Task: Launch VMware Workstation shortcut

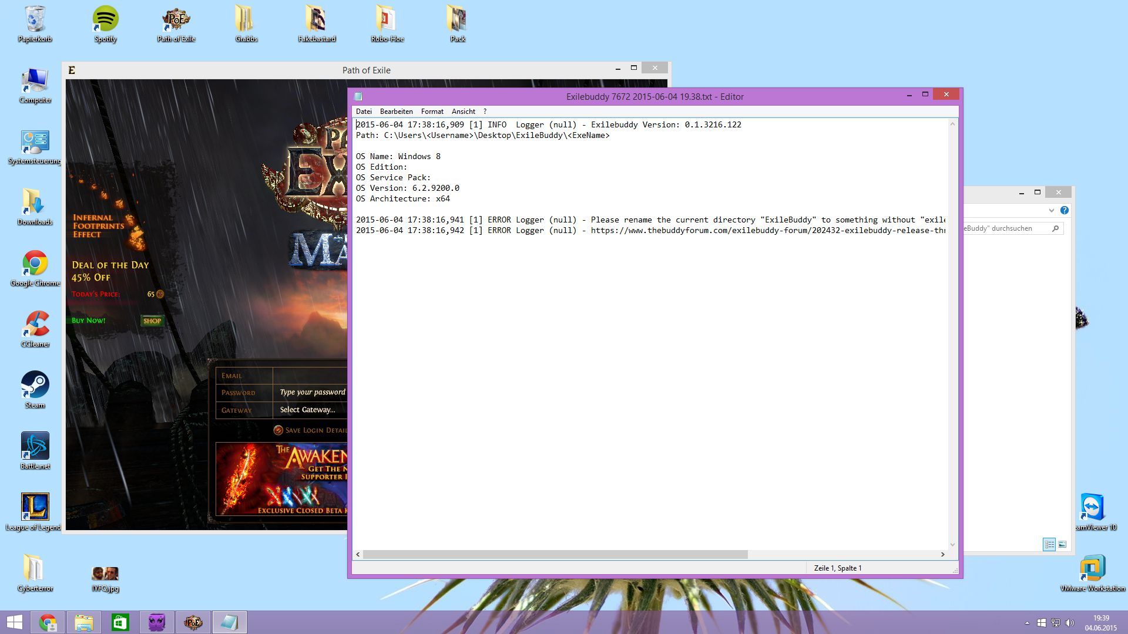Action: click(1092, 572)
